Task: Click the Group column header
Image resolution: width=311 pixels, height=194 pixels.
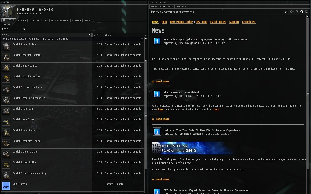Action: pos(123,35)
